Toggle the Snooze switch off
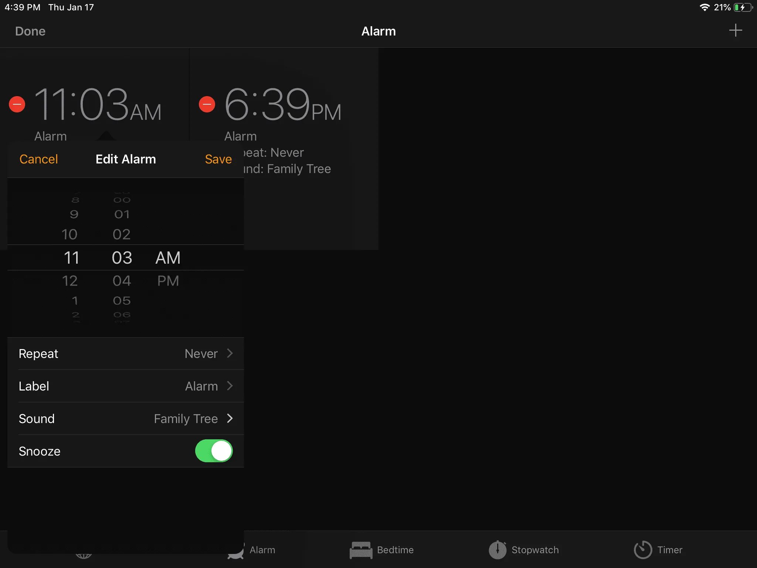The width and height of the screenshot is (757, 568). 214,451
